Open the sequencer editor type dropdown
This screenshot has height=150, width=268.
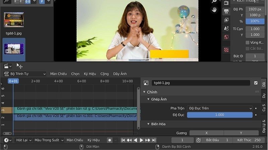(x=7, y=66)
